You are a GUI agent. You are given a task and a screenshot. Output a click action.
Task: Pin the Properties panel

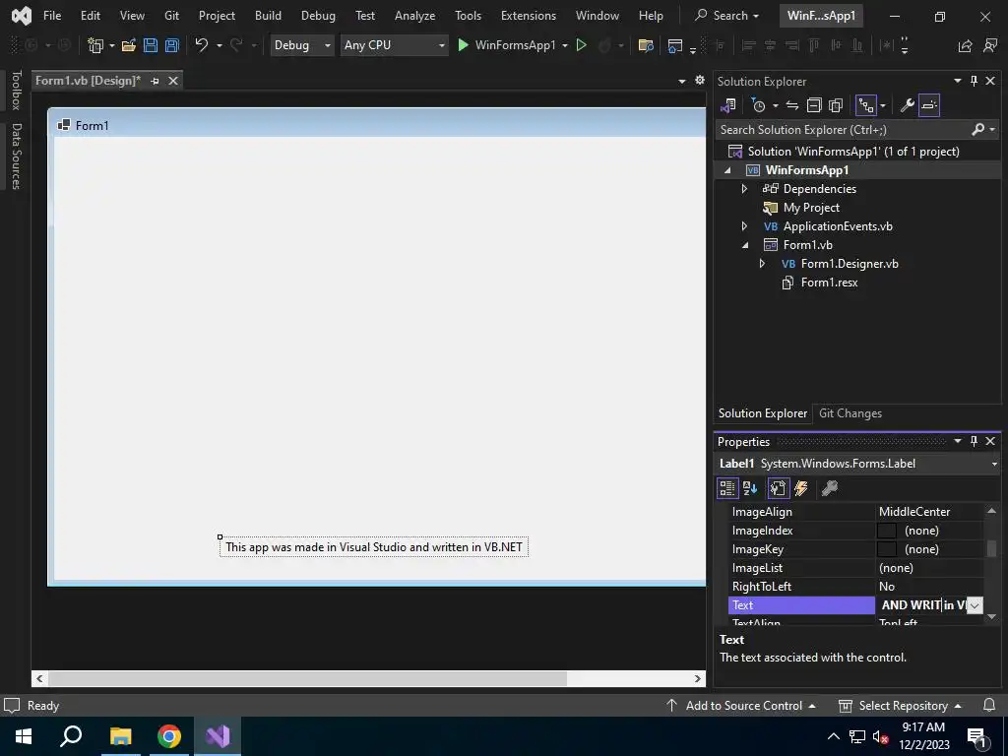coord(974,441)
